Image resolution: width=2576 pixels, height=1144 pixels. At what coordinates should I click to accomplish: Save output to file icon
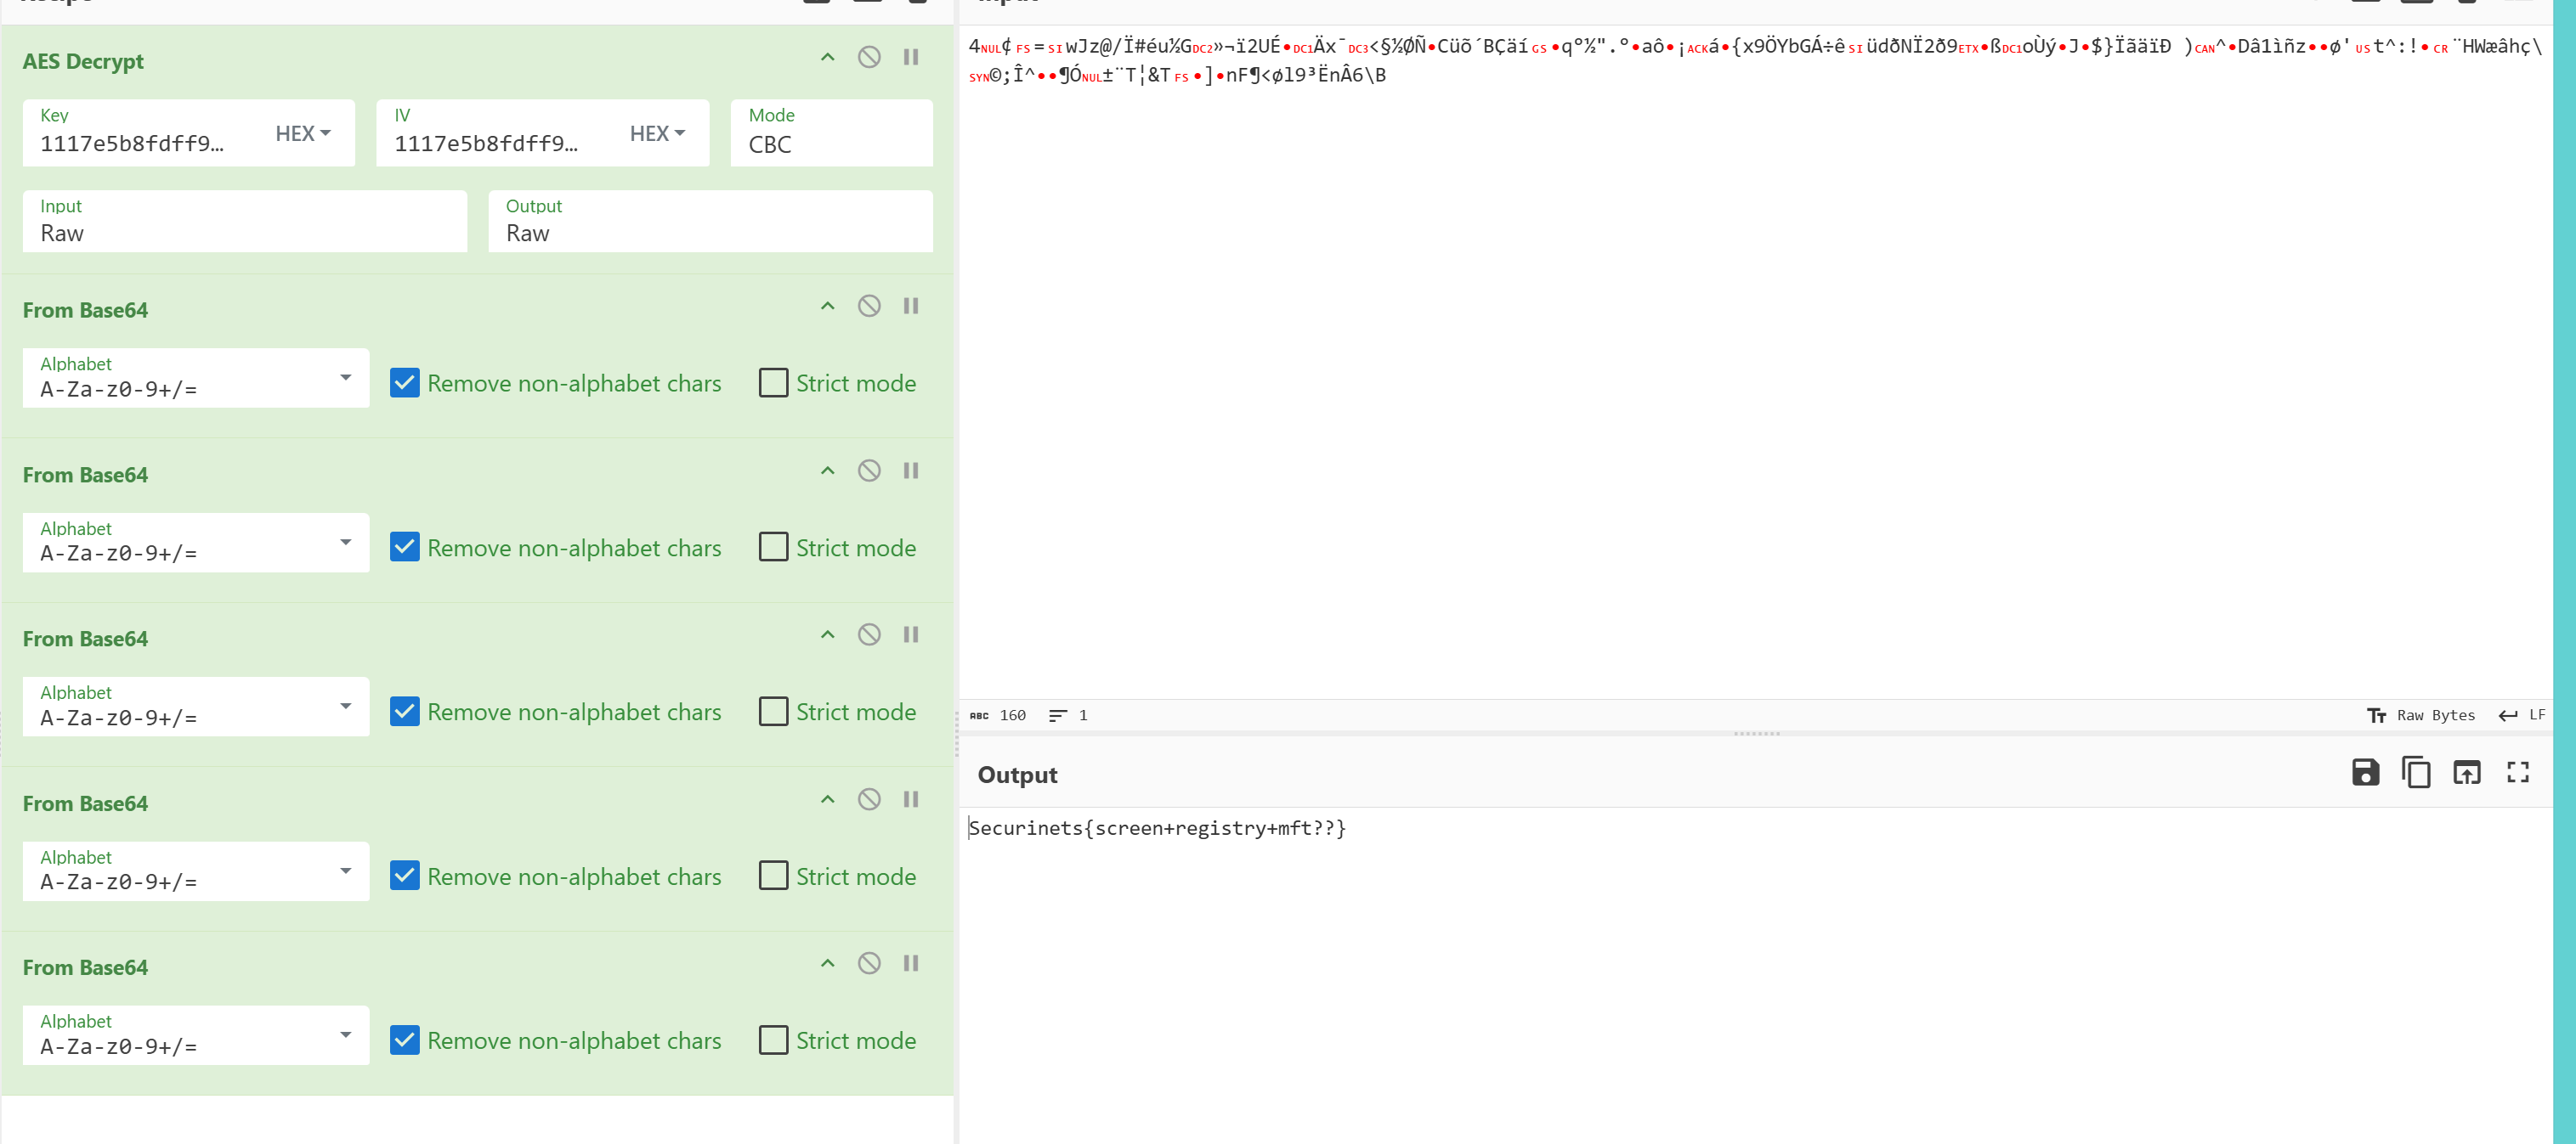coord(2364,772)
